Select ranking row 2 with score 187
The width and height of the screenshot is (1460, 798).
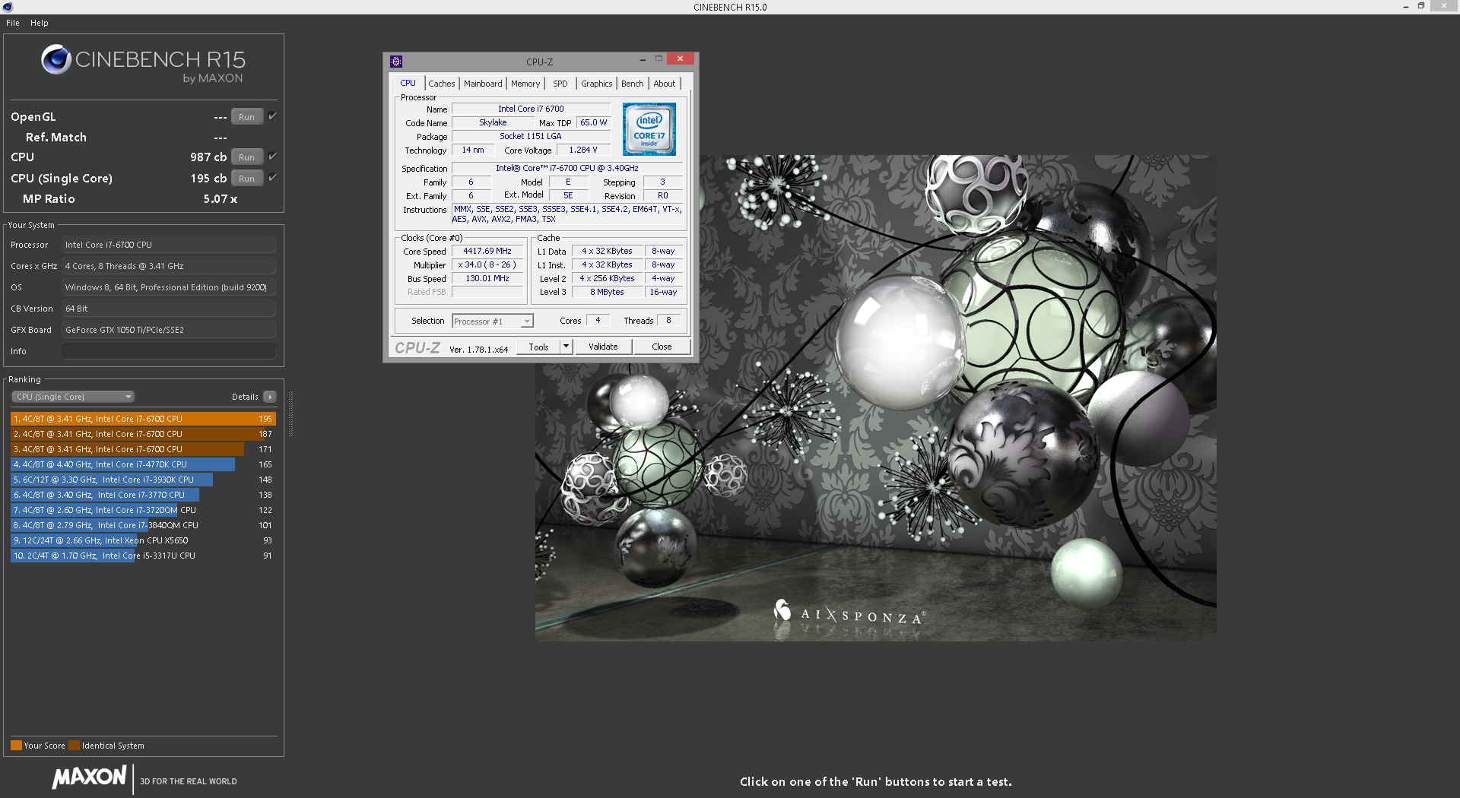point(143,434)
